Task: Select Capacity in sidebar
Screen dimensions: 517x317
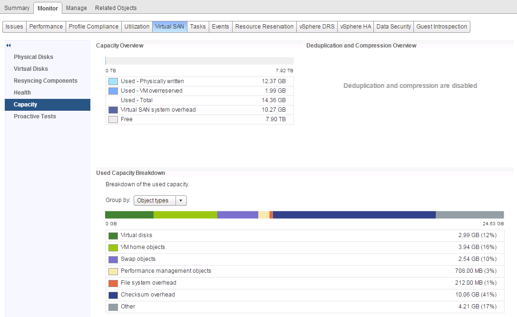Action: click(48, 105)
